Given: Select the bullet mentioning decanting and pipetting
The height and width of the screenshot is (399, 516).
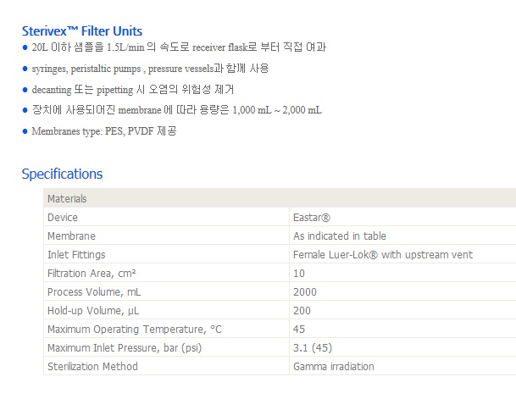Looking at the screenshot, I should click(133, 90).
